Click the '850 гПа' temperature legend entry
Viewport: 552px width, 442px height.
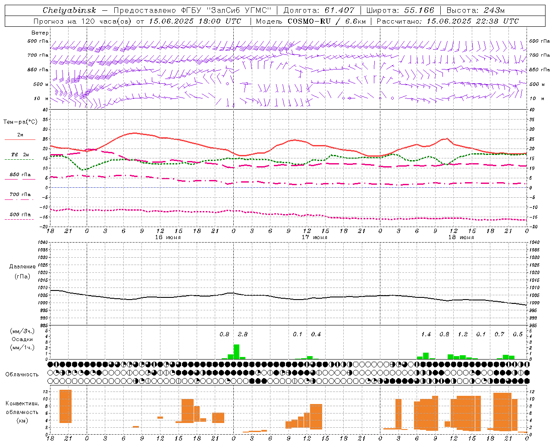pos(20,175)
